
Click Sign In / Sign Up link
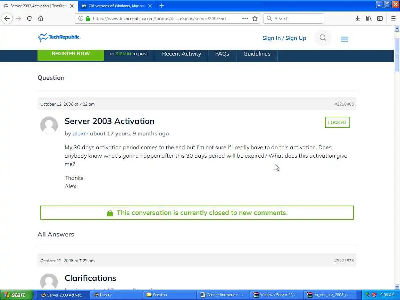click(284, 38)
